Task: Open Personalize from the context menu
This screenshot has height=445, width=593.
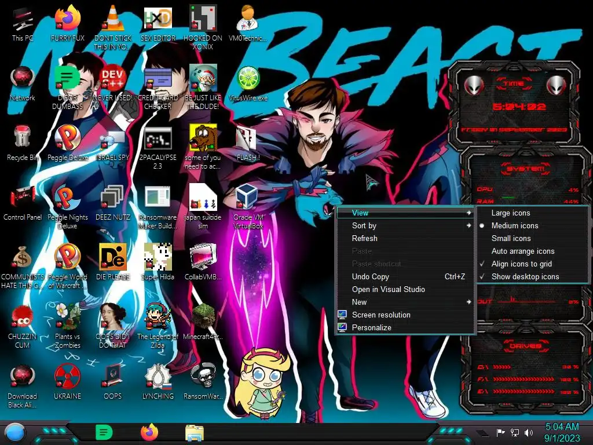Action: 405,328
